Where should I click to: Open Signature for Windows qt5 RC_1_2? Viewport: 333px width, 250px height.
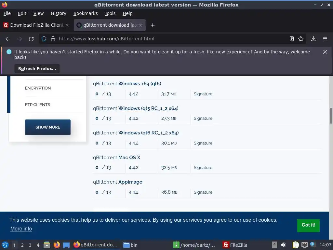coord(203,118)
